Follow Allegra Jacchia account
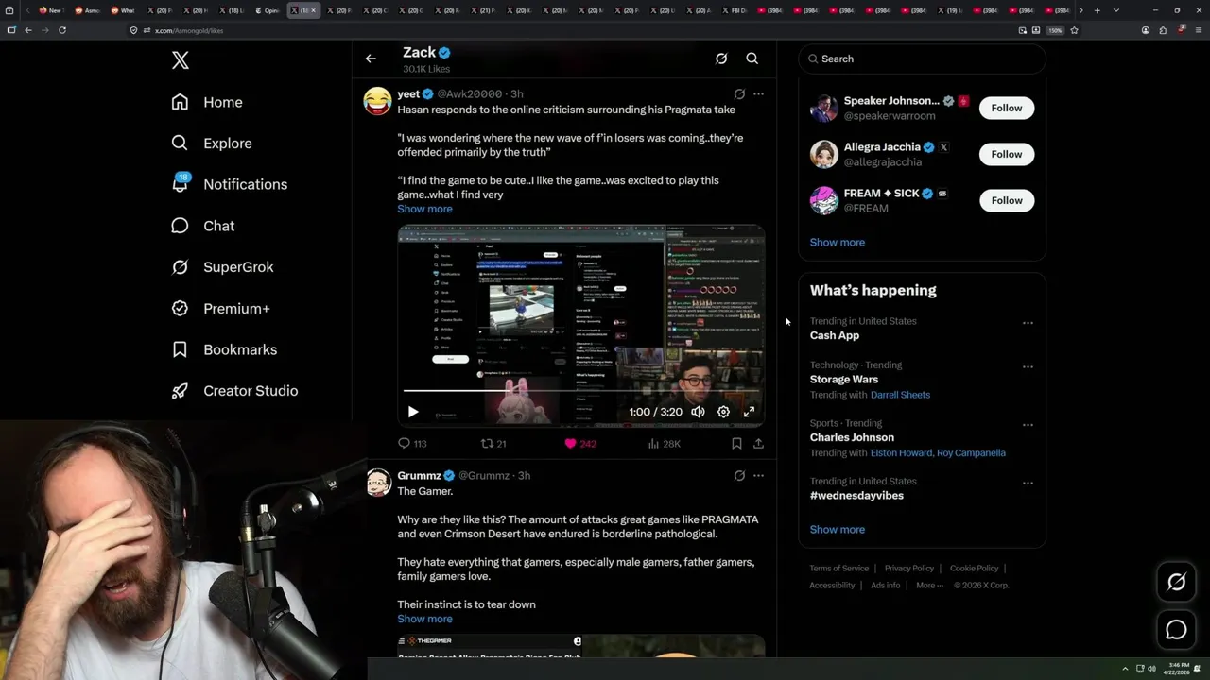Image resolution: width=1210 pixels, height=680 pixels. tap(1007, 154)
